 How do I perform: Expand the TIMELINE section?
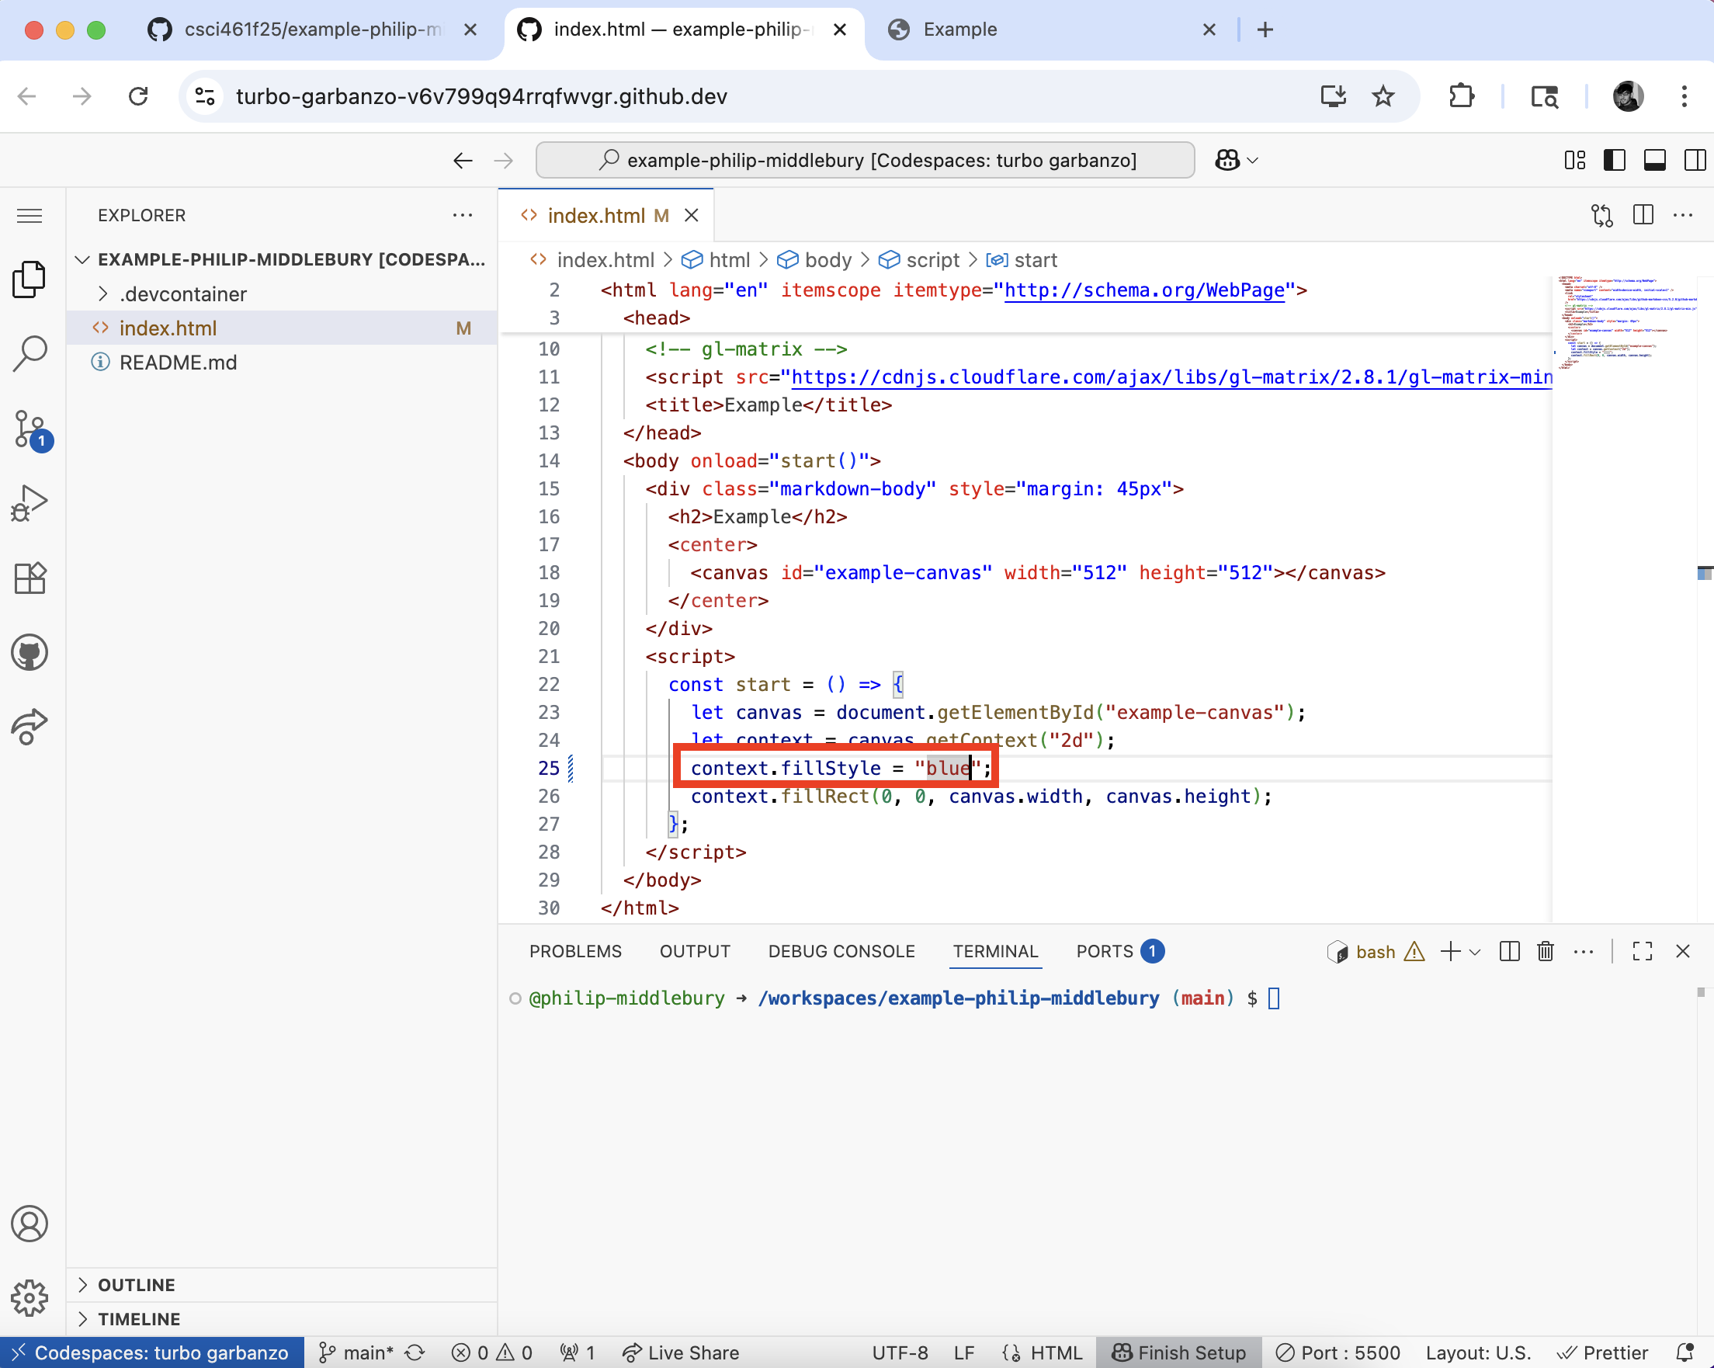click(283, 1319)
